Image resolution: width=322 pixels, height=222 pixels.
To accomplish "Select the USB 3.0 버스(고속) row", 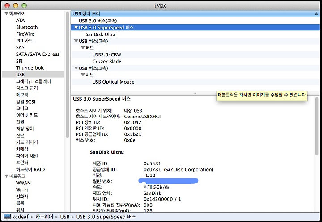I will [x=195, y=21].
